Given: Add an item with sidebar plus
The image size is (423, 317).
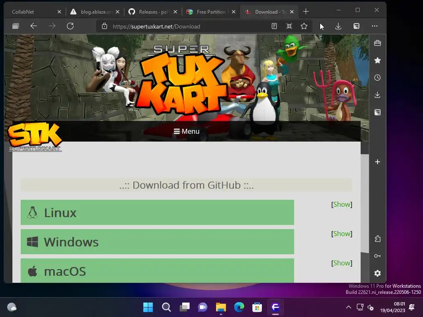Looking at the screenshot, I should point(378,162).
